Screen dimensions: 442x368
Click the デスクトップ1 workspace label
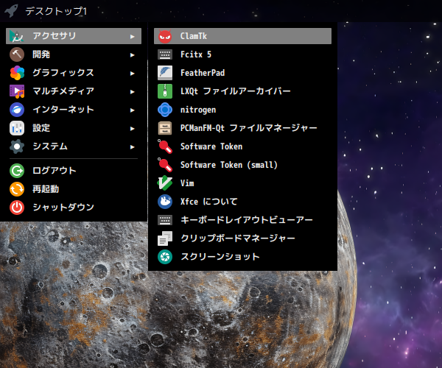tap(56, 11)
